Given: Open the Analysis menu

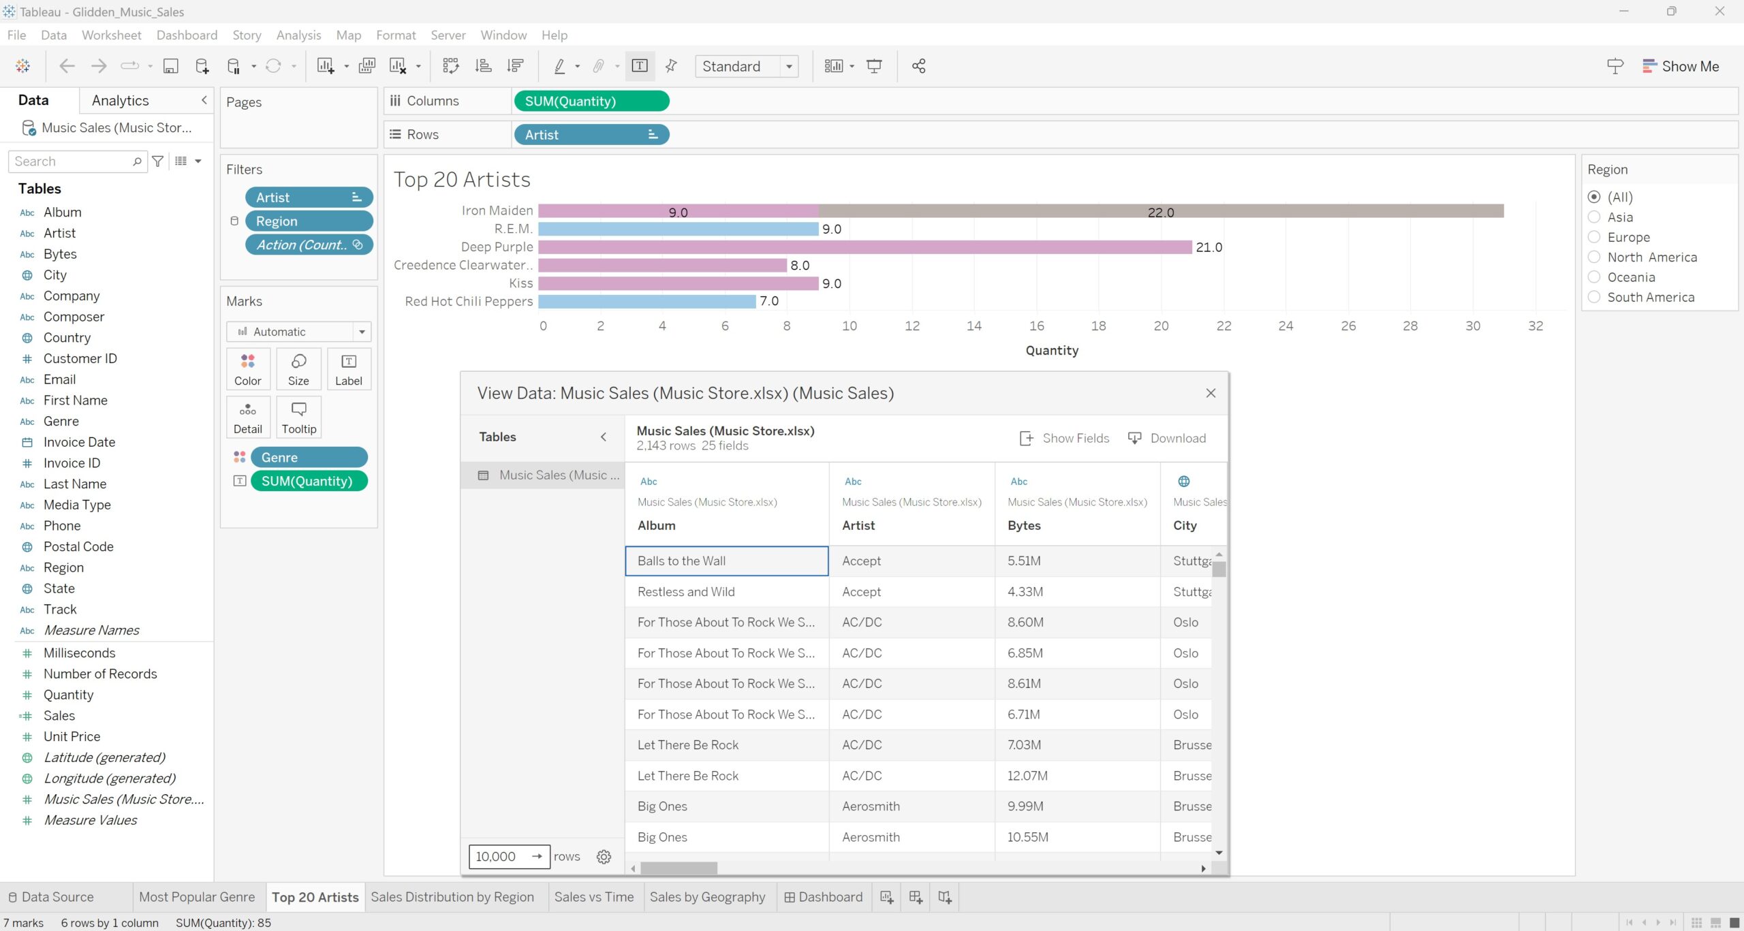Looking at the screenshot, I should [298, 35].
